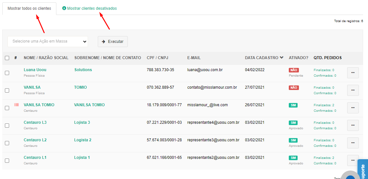368x179 pixels.
Task: Click Finalizados: 2 in misslamour_@live.com row
Action: 324,105
